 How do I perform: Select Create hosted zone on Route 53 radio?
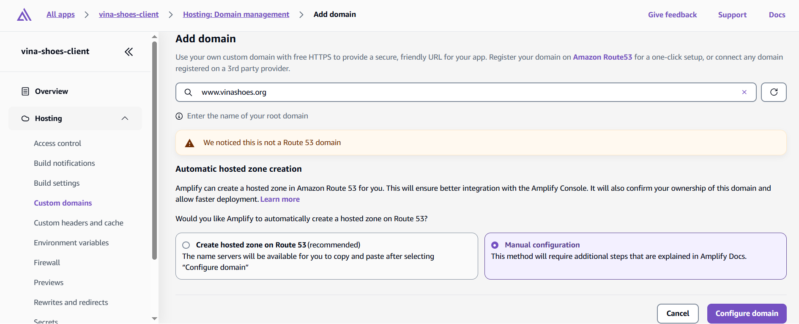[186, 245]
